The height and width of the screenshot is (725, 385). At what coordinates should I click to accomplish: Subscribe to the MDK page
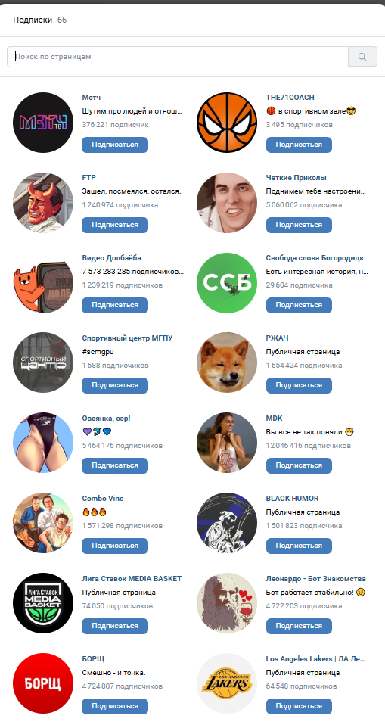299,465
